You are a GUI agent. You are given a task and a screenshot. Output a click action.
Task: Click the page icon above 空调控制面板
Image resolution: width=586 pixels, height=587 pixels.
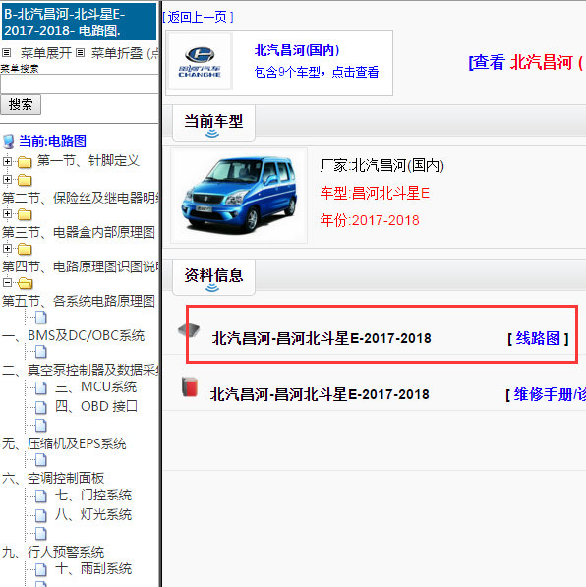pos(41,460)
